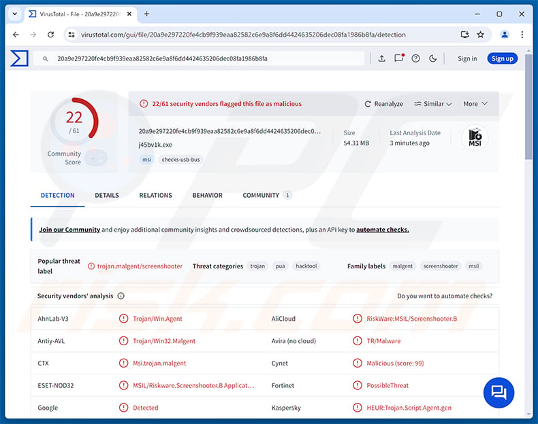Click the Kaspersky detection alert icon
The height and width of the screenshot is (424, 538).
[x=358, y=408]
